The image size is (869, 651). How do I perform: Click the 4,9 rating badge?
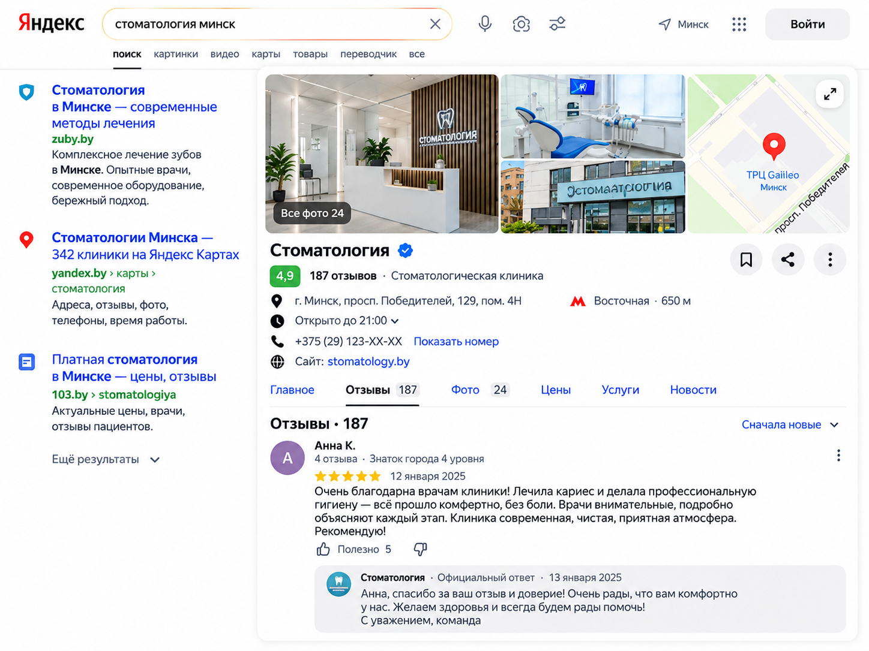coord(285,276)
